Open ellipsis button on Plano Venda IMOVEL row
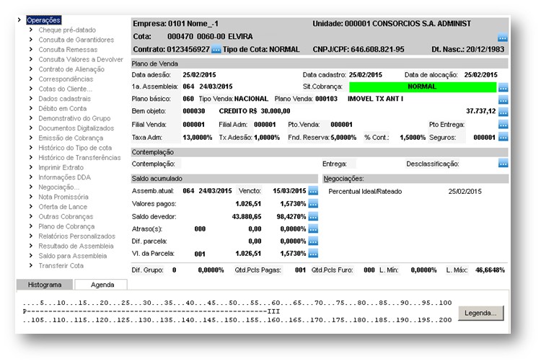Image resolution: width=541 pixels, height=364 pixels. coord(503,100)
